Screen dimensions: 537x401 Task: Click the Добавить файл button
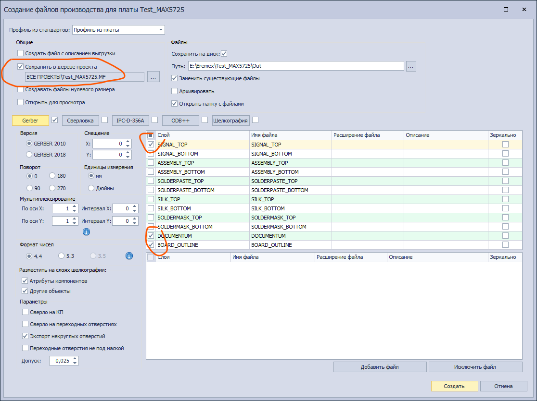point(380,367)
